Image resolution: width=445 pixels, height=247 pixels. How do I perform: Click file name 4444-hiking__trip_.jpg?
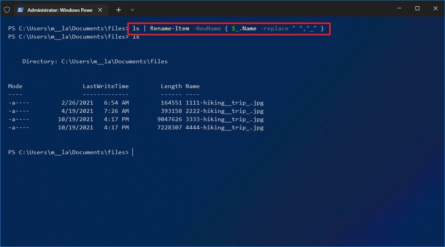[x=225, y=128]
